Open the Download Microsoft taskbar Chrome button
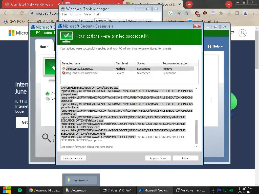Viewport: 259px width, 194px height. pos(45,190)
